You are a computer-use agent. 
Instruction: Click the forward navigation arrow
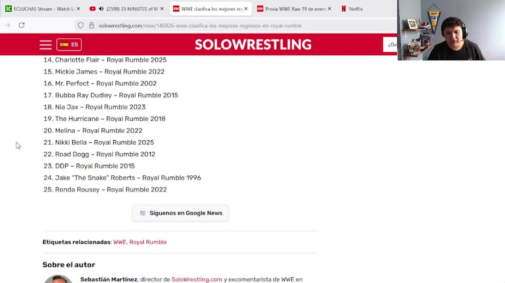pos(7,25)
